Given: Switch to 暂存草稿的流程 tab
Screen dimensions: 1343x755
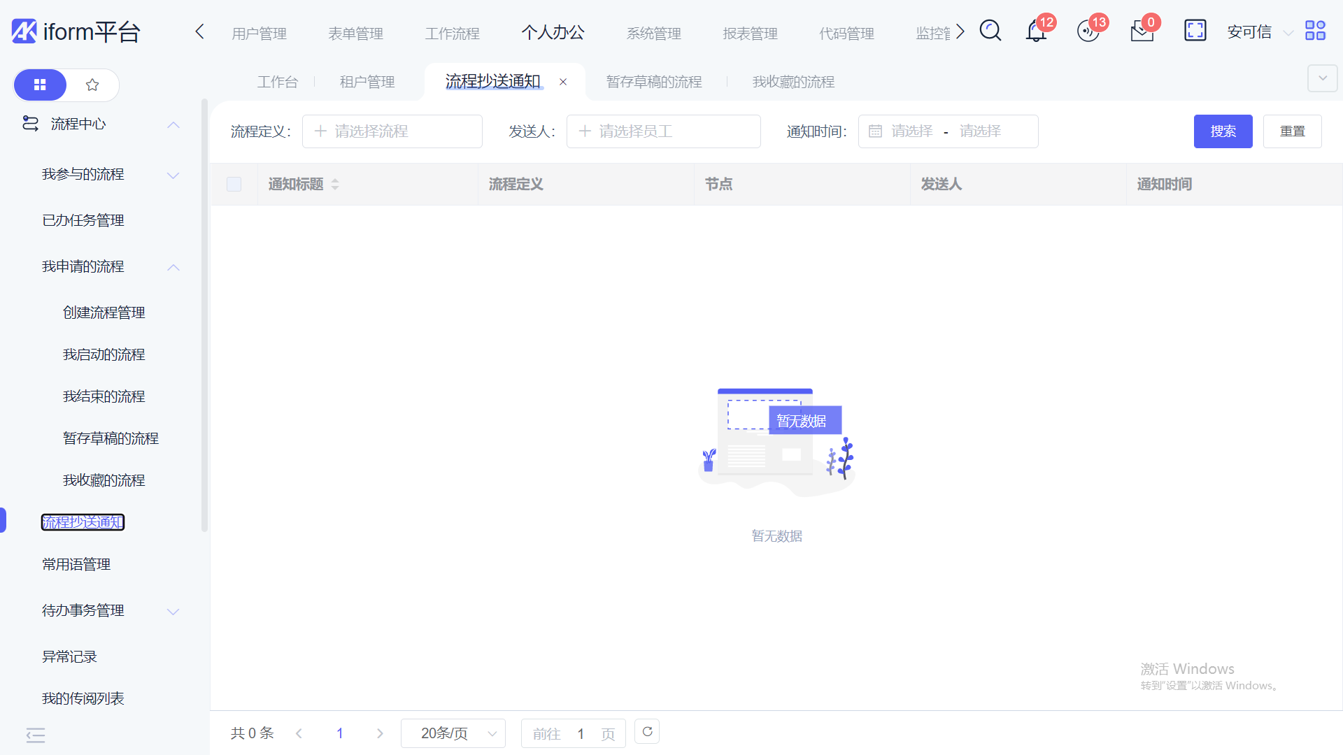Looking at the screenshot, I should click(x=654, y=82).
